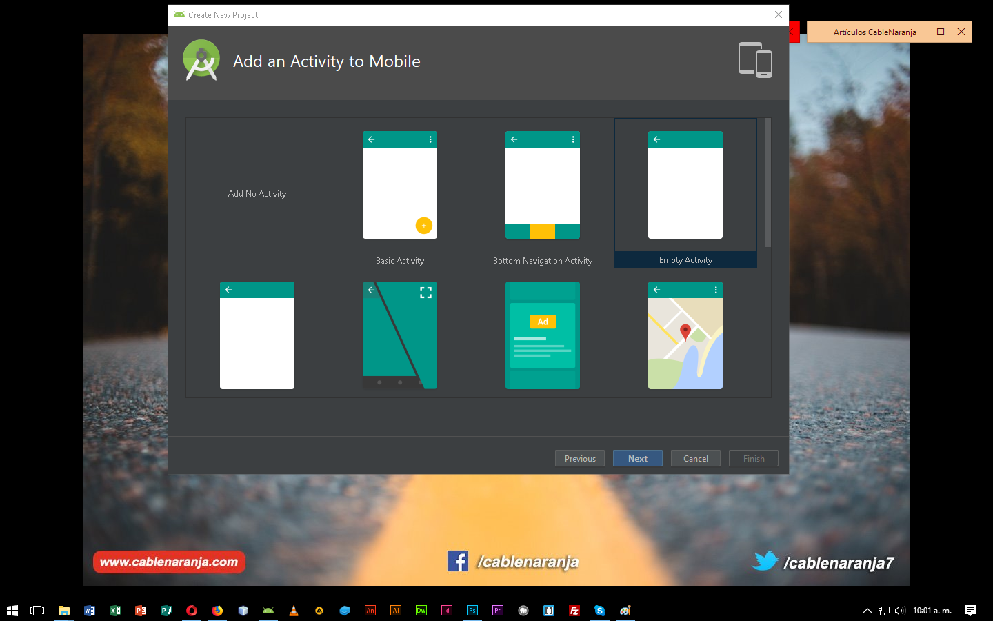The height and width of the screenshot is (621, 993).
Task: Open VirtualBox from the taskbar
Action: pos(243,611)
